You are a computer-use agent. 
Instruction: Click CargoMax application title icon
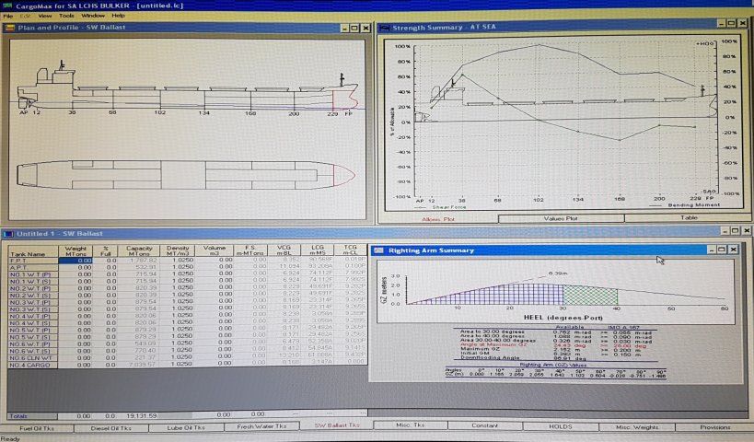point(6,6)
